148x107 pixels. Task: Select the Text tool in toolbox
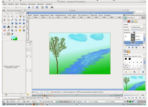(x=8, y=27)
